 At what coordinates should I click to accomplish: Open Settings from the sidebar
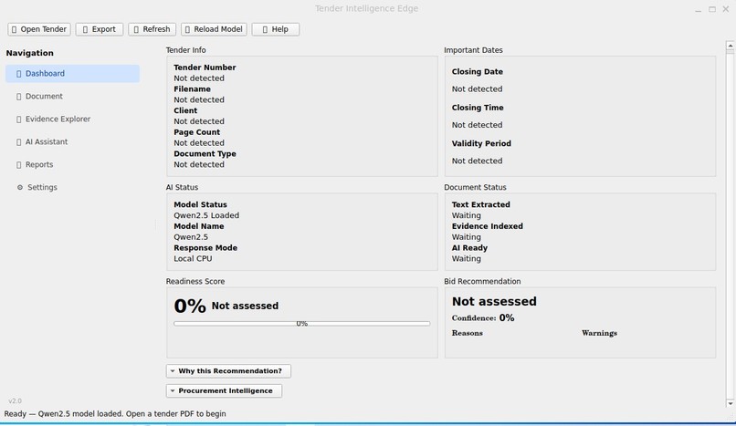(x=72, y=188)
